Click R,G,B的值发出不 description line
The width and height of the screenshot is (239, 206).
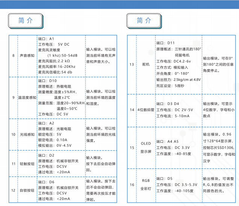pyautogui.click(x=218, y=185)
